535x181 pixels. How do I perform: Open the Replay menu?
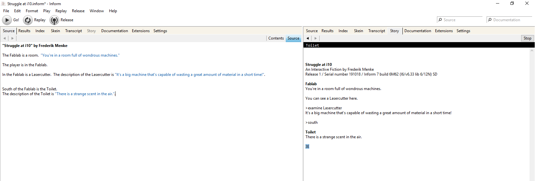coord(61,11)
